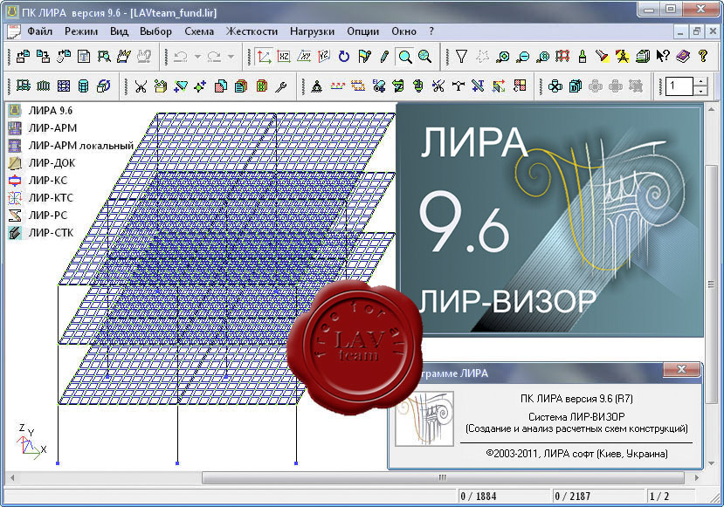724x507 pixels.
Task: Open the Файл menu
Action: (39, 31)
